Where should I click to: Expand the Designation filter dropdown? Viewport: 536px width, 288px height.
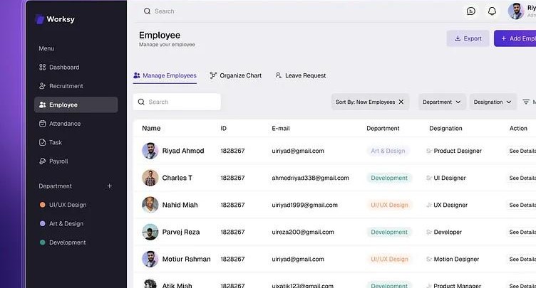[493, 102]
